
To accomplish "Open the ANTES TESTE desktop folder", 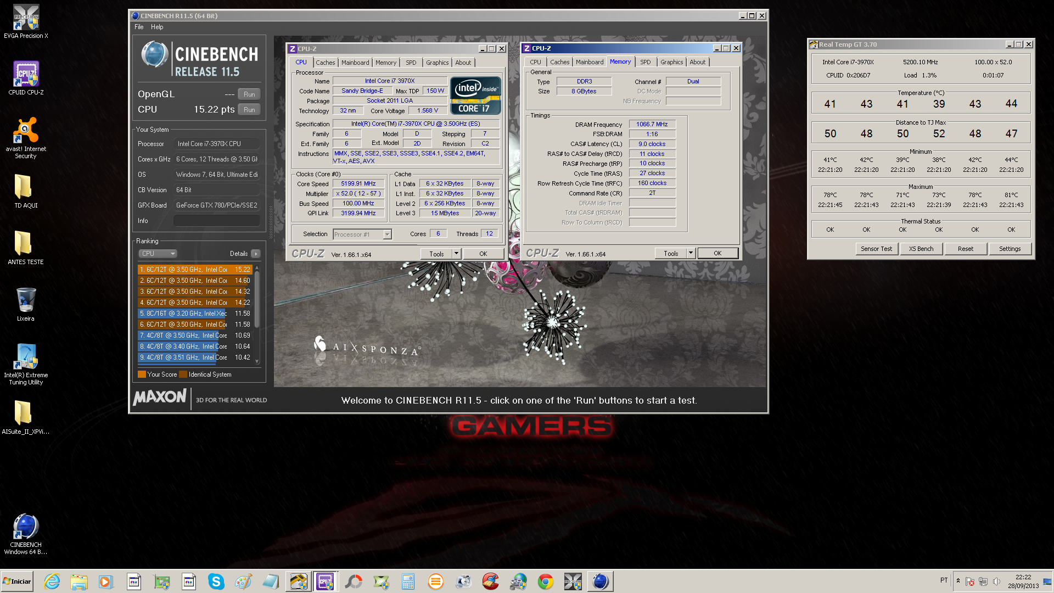I will click(x=26, y=248).
